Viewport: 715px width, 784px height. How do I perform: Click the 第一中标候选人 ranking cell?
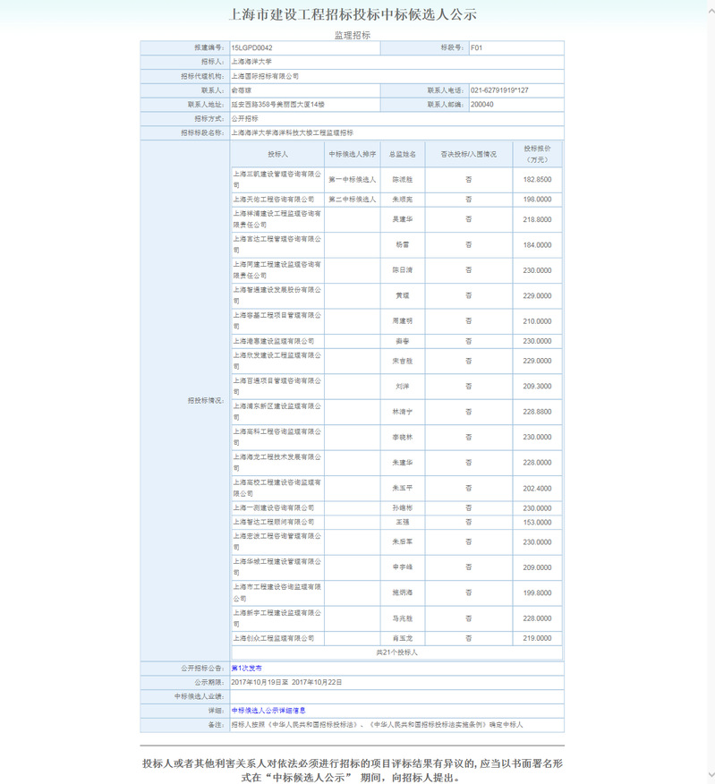353,180
